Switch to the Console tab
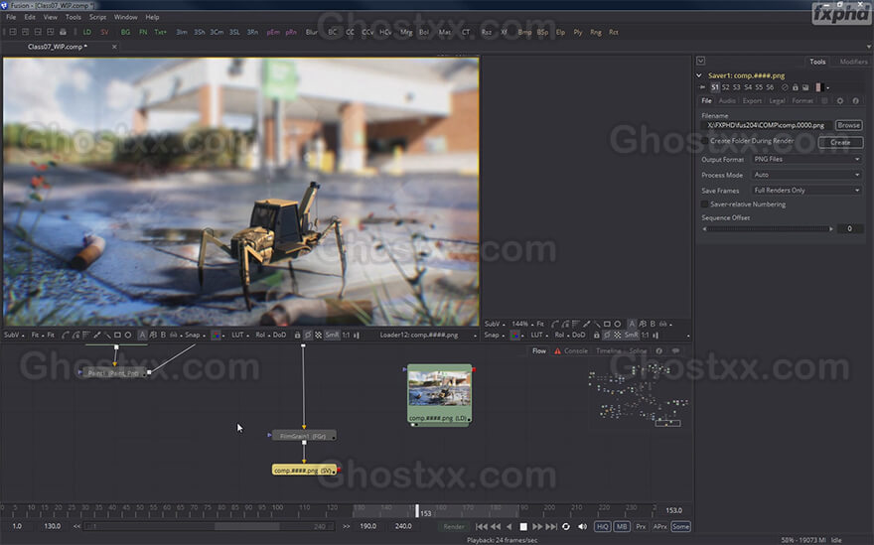The image size is (874, 545). 576,351
